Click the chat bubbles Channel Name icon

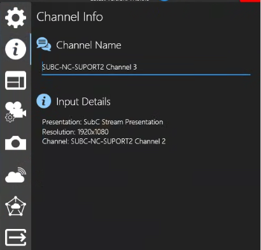(x=44, y=44)
